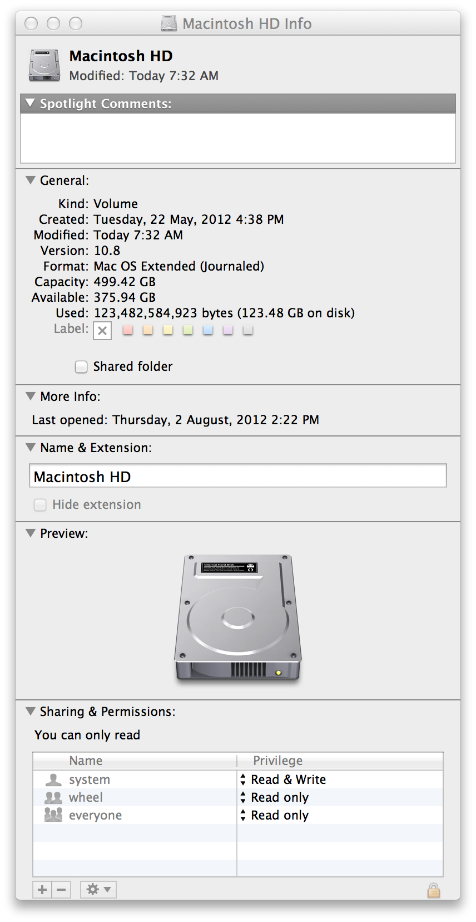Click the wheel group icon
Viewport: 476px width, 922px height.
click(53, 797)
